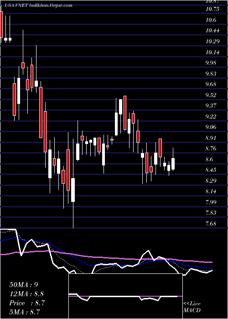Image resolution: width=228 pixels, height=319 pixels.
Task: Click the 10.6 price axis label
Action: [211, 20]
